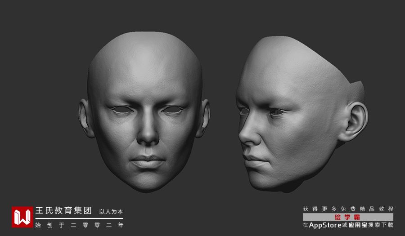Screen dimensions: 405x236
Task: Click the red W logo icon
Action: click(x=22, y=217)
